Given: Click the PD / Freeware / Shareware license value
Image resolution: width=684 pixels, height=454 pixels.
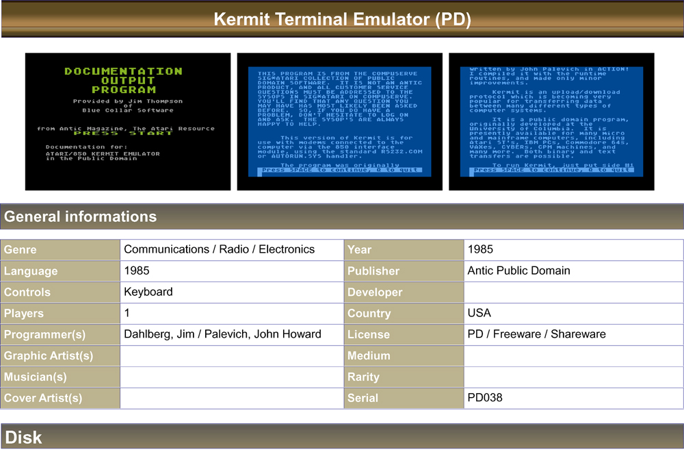Looking at the screenshot, I should click(536, 335).
